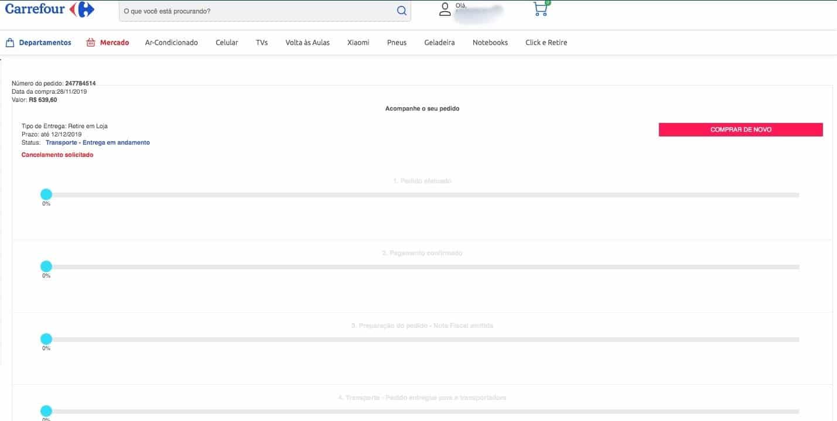837x421 pixels.
Task: Open Pneus category
Action: pyautogui.click(x=397, y=43)
